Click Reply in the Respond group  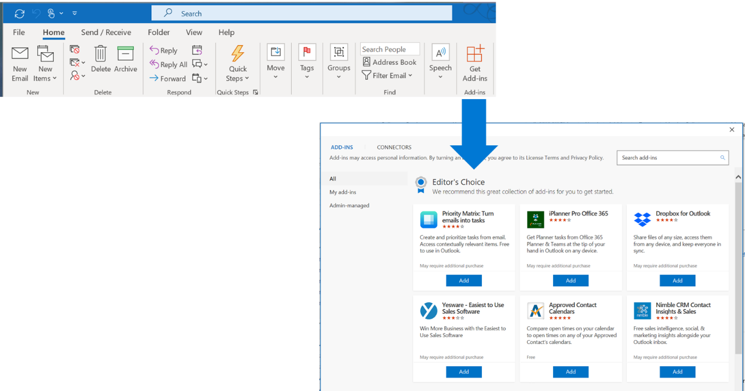pos(163,50)
